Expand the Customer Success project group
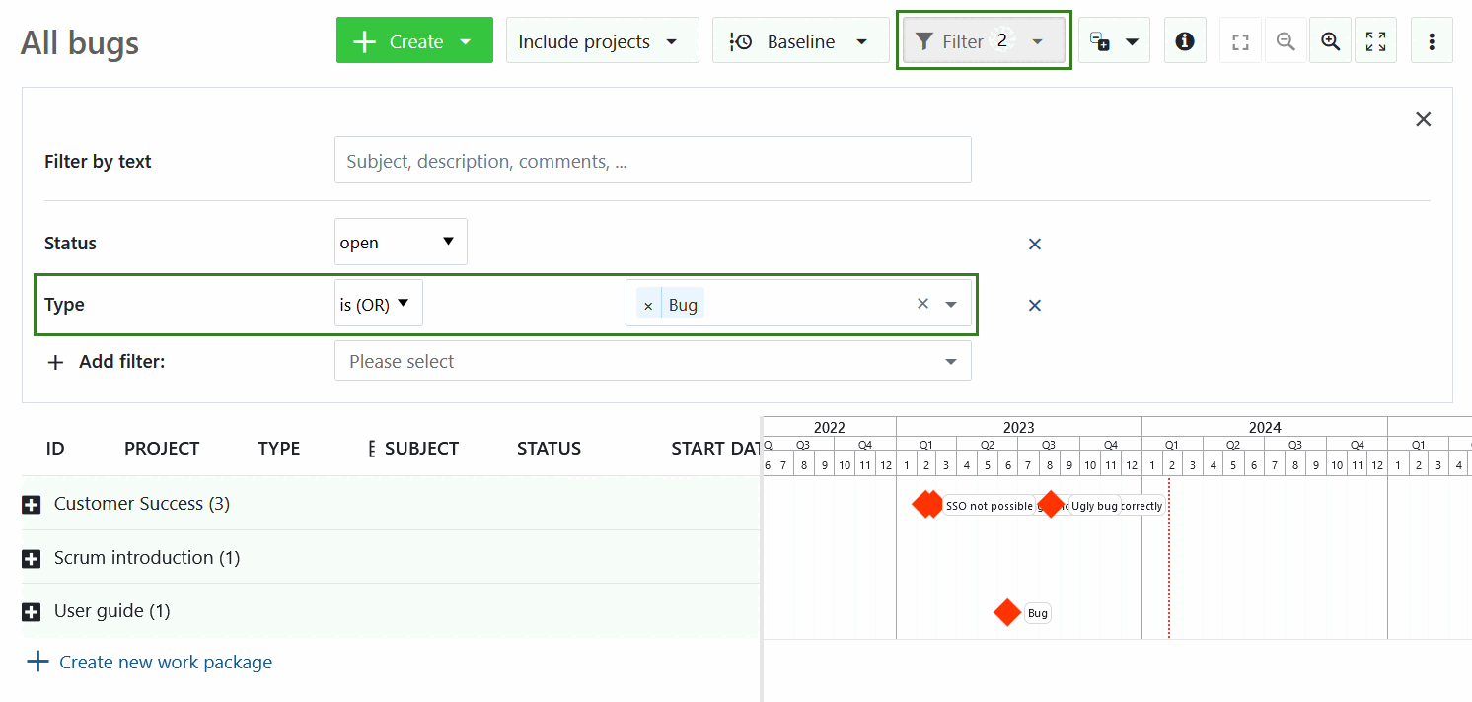1472x702 pixels. (33, 503)
